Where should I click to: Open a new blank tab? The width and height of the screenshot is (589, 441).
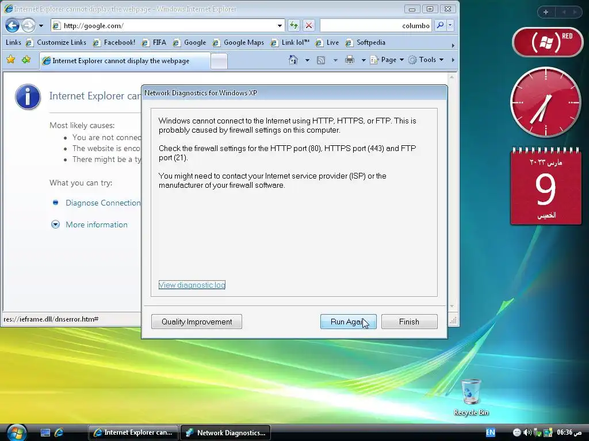pyautogui.click(x=219, y=61)
